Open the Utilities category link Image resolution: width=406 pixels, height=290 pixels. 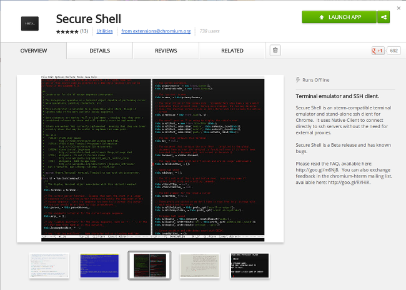(104, 31)
